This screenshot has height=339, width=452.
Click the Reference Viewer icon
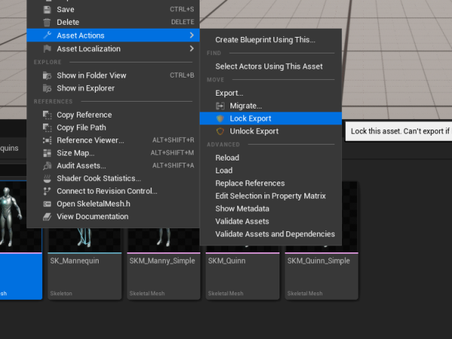(x=47, y=140)
